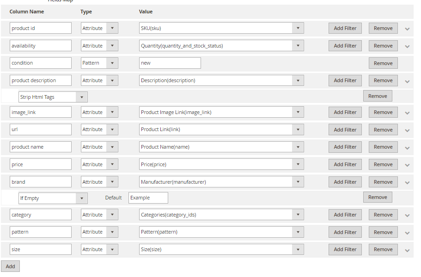
Task: Open the If Empty filter dropdown
Action: point(53,198)
